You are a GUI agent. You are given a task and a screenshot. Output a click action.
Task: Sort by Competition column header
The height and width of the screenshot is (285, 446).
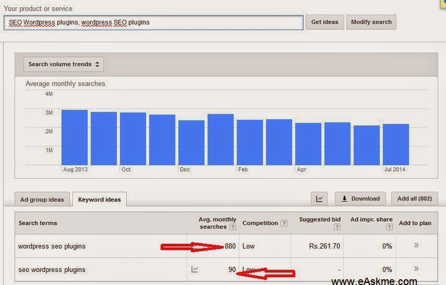click(260, 223)
